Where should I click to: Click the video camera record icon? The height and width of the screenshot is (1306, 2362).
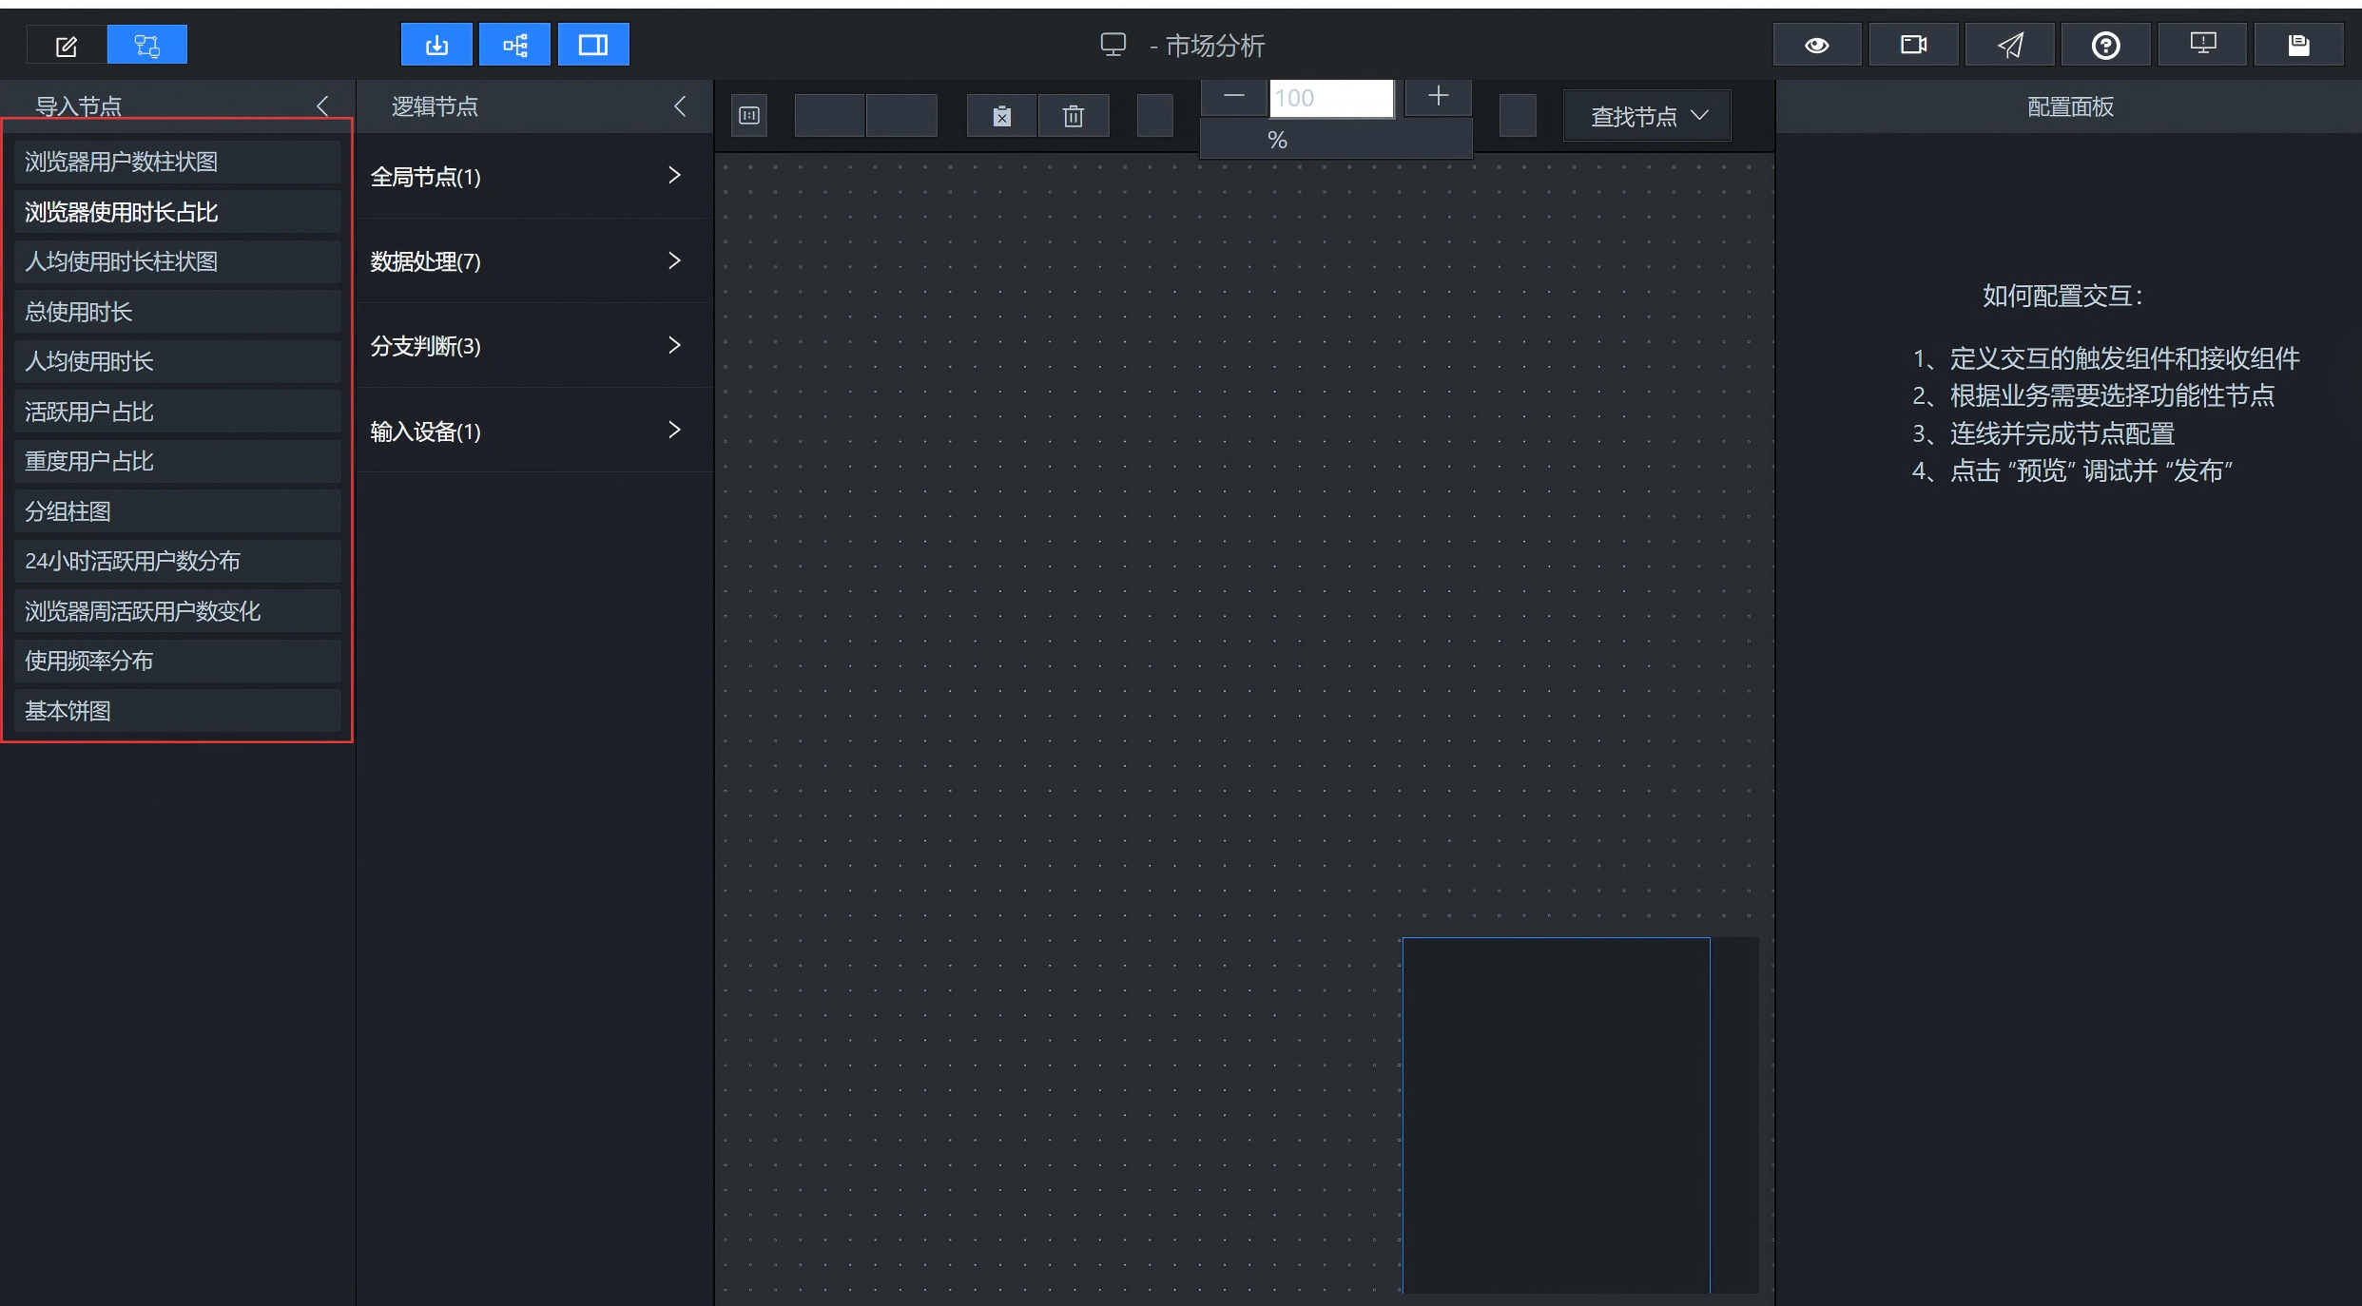point(1913,45)
